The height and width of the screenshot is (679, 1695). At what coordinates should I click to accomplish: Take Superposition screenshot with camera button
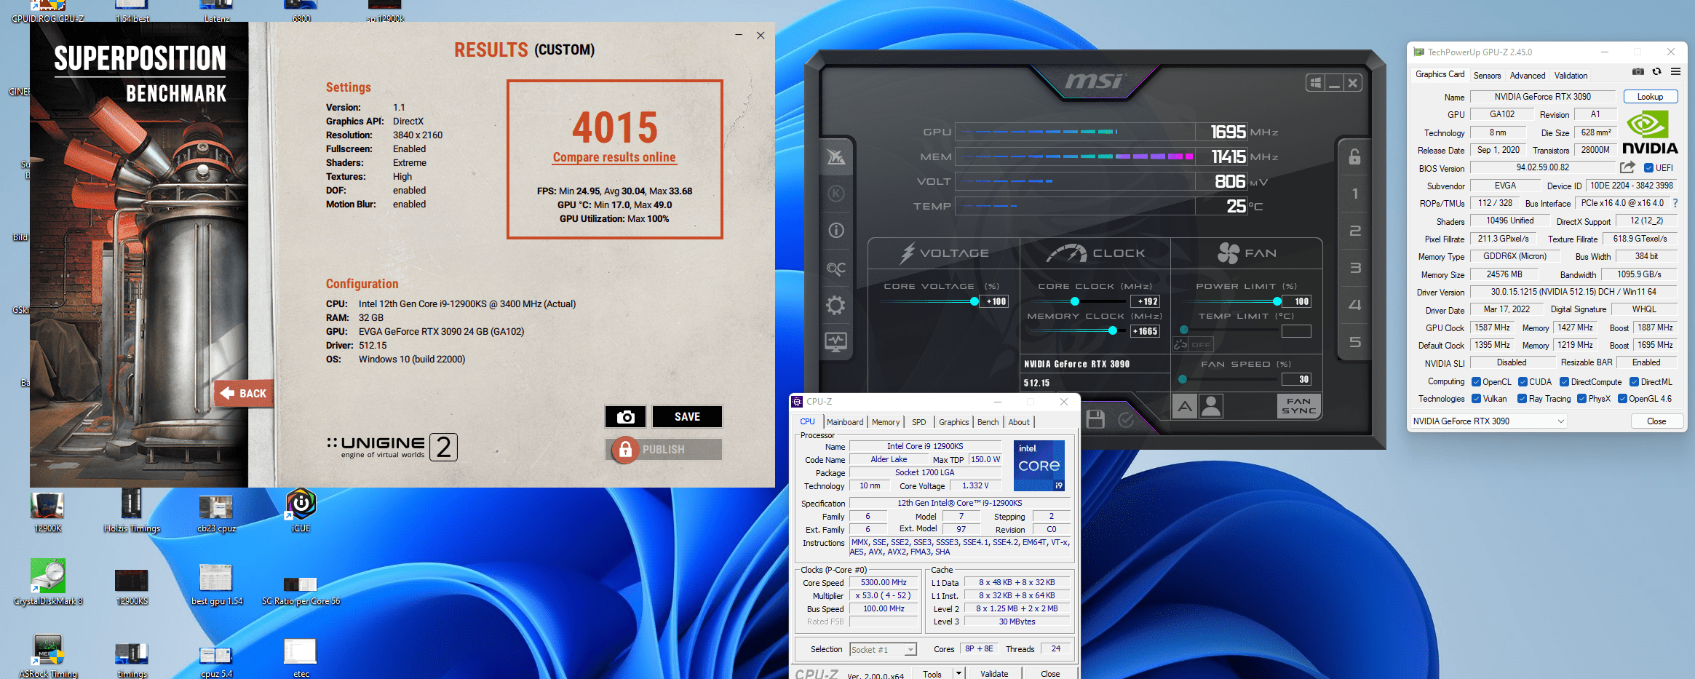(x=625, y=417)
